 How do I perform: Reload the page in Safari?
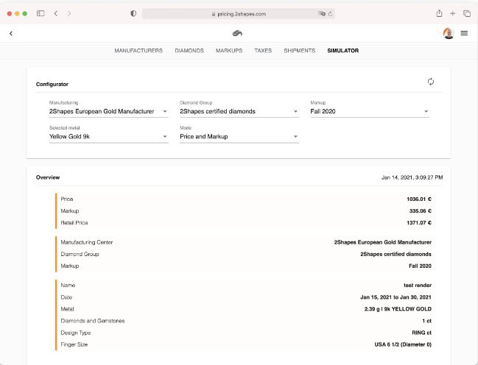point(330,14)
